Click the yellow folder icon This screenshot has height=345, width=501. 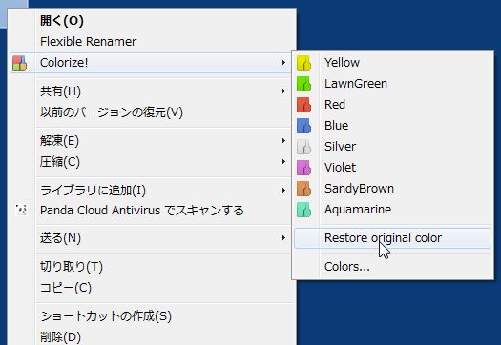tap(303, 63)
